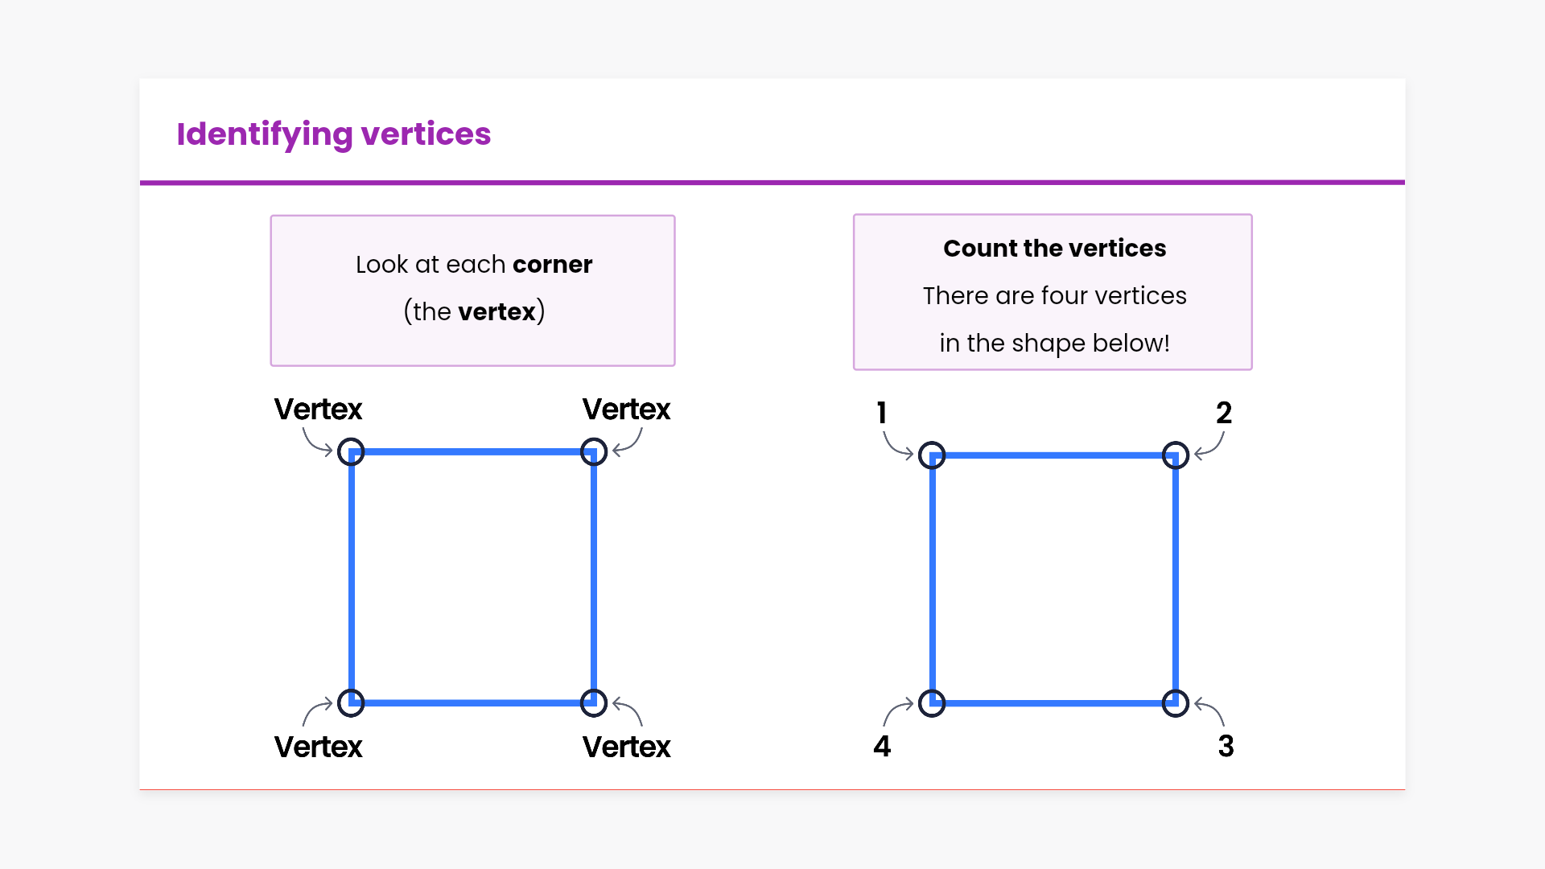The width and height of the screenshot is (1545, 869).
Task: Click the vertex circle labeled number 1
Action: click(x=932, y=455)
